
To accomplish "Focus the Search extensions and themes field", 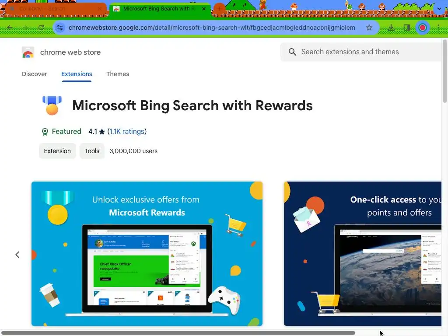I will [x=361, y=52].
